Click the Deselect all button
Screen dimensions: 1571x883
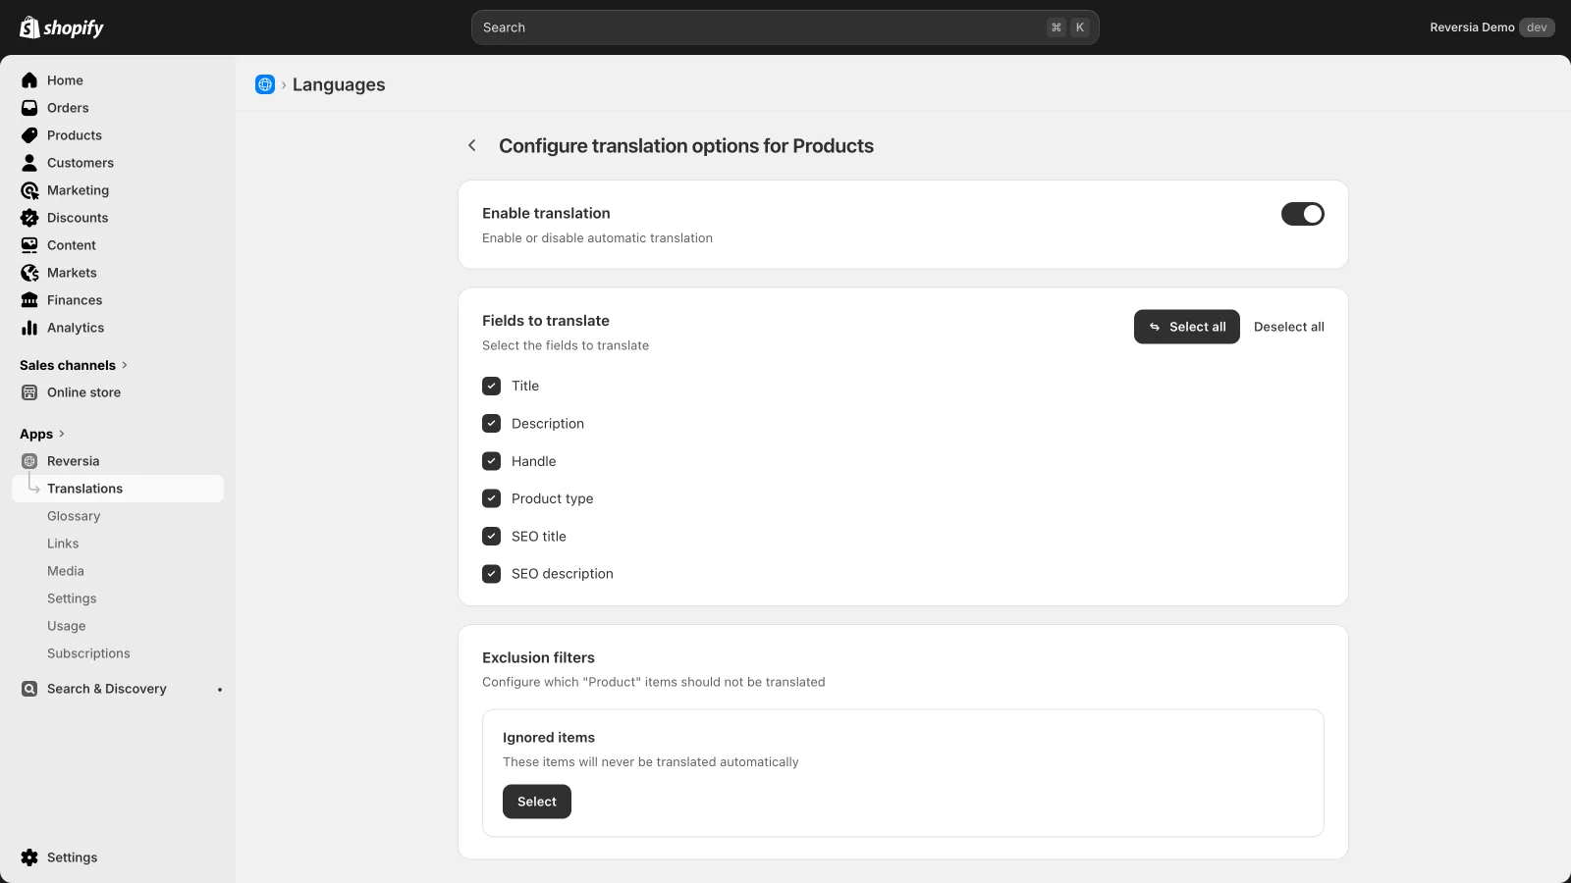(1289, 327)
